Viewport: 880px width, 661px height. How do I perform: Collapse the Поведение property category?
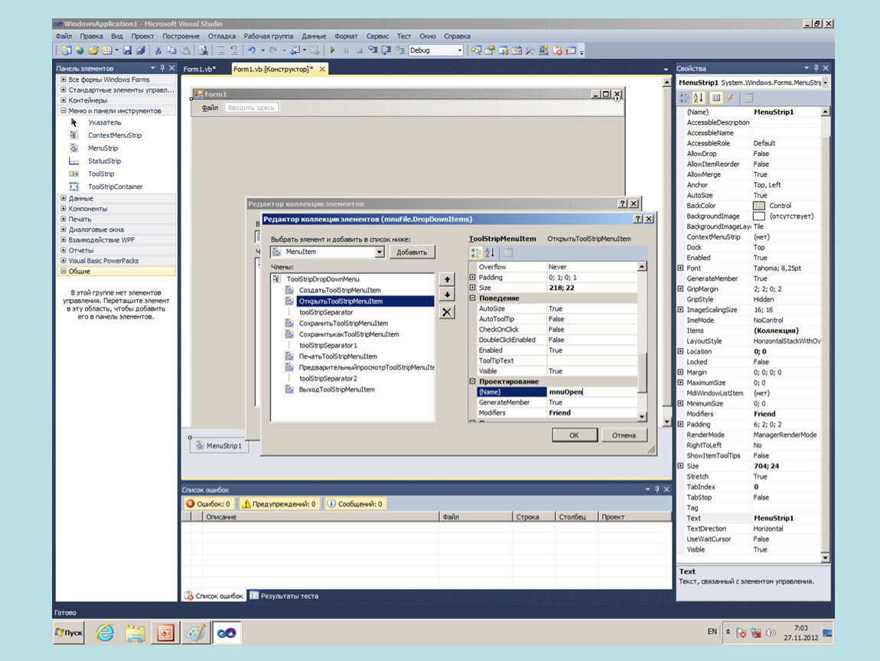click(x=473, y=298)
